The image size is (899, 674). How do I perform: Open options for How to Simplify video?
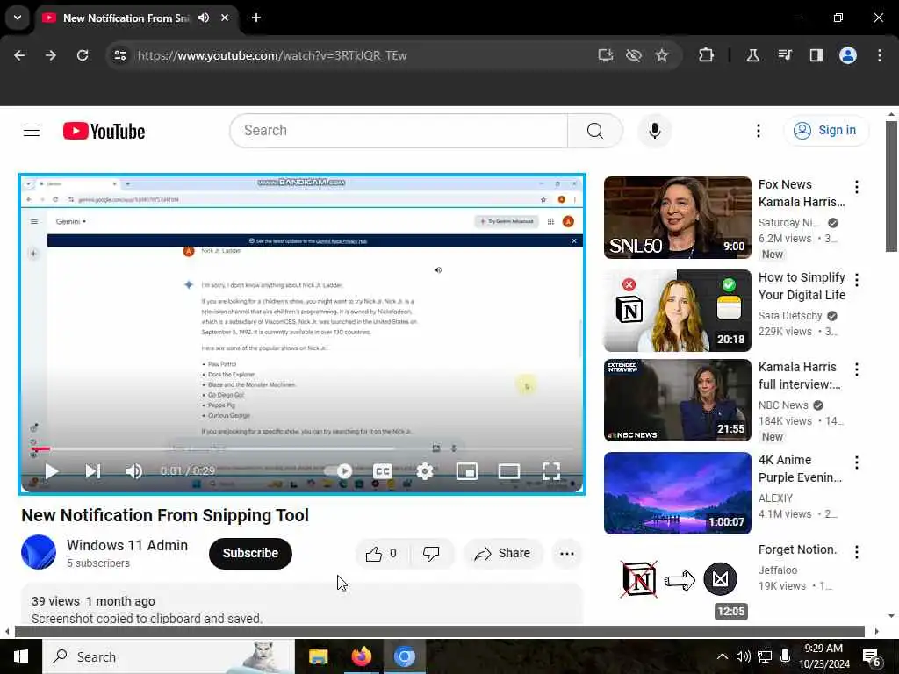point(856,280)
